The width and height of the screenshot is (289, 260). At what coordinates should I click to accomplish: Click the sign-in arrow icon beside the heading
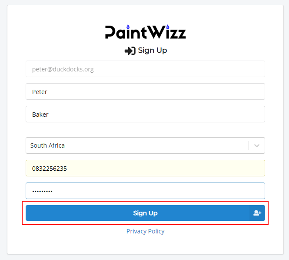click(x=130, y=51)
